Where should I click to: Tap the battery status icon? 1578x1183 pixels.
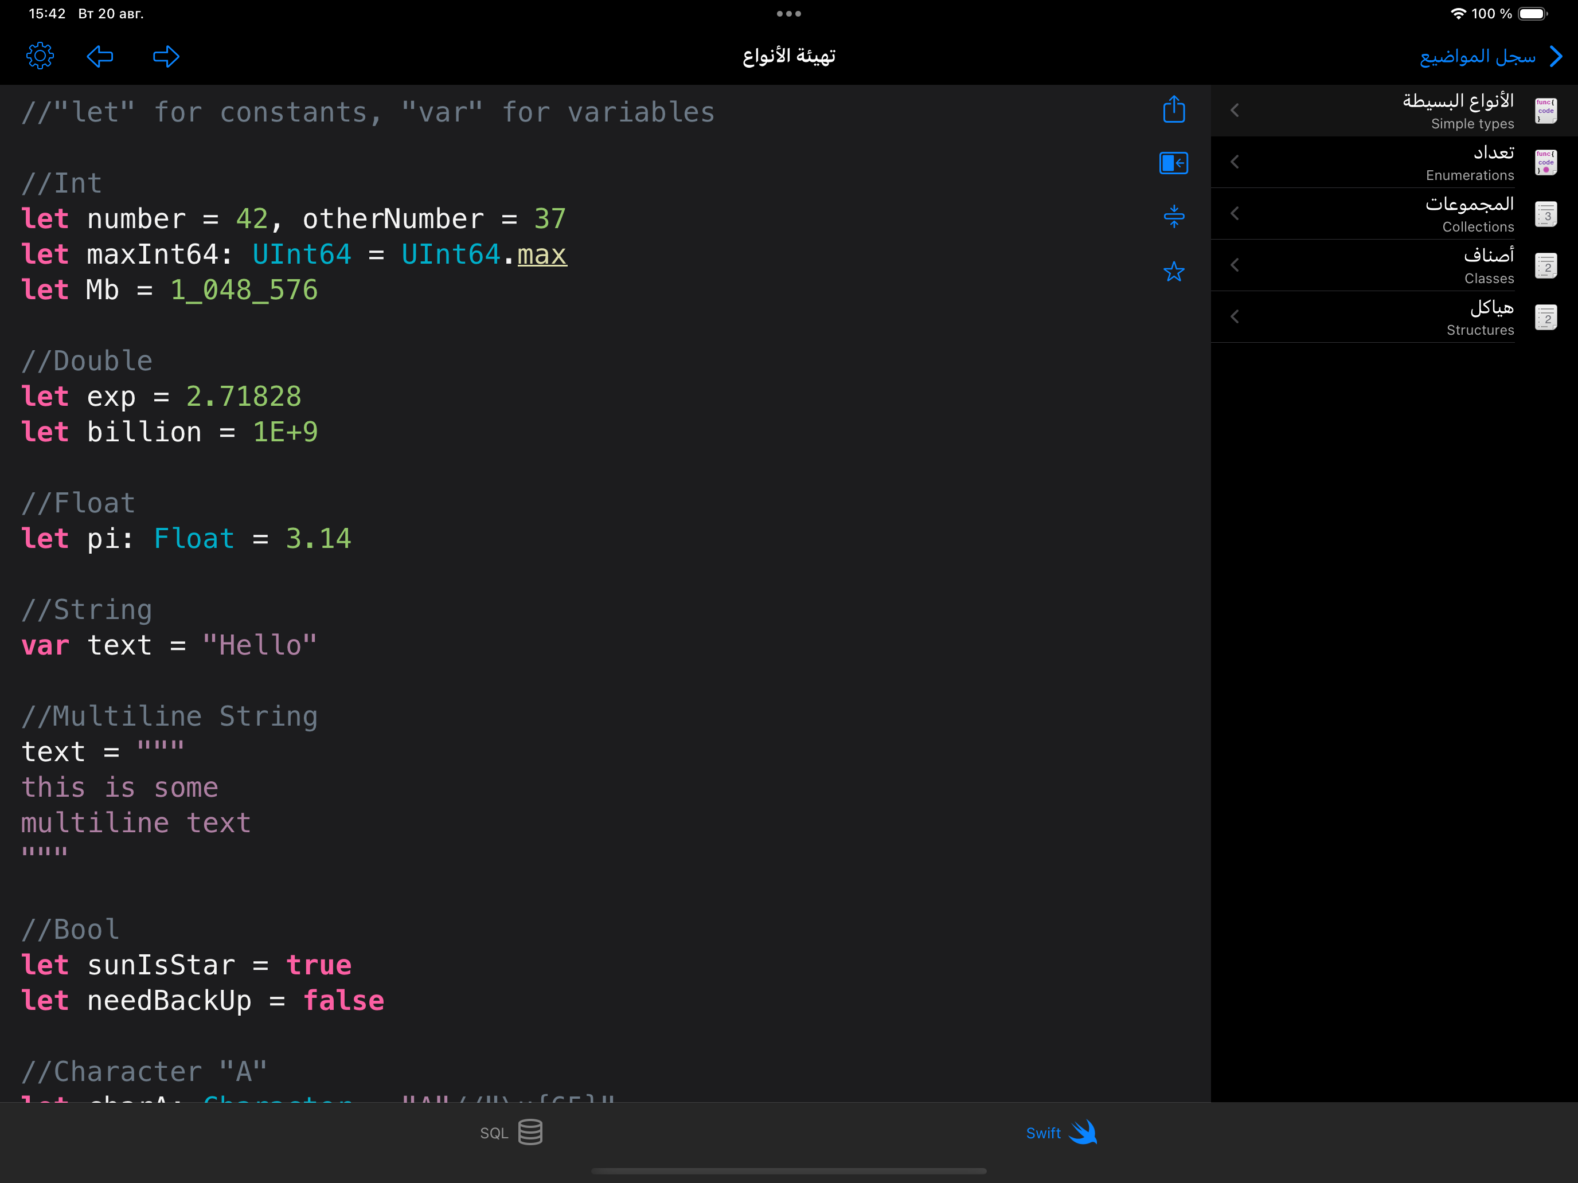(x=1532, y=14)
